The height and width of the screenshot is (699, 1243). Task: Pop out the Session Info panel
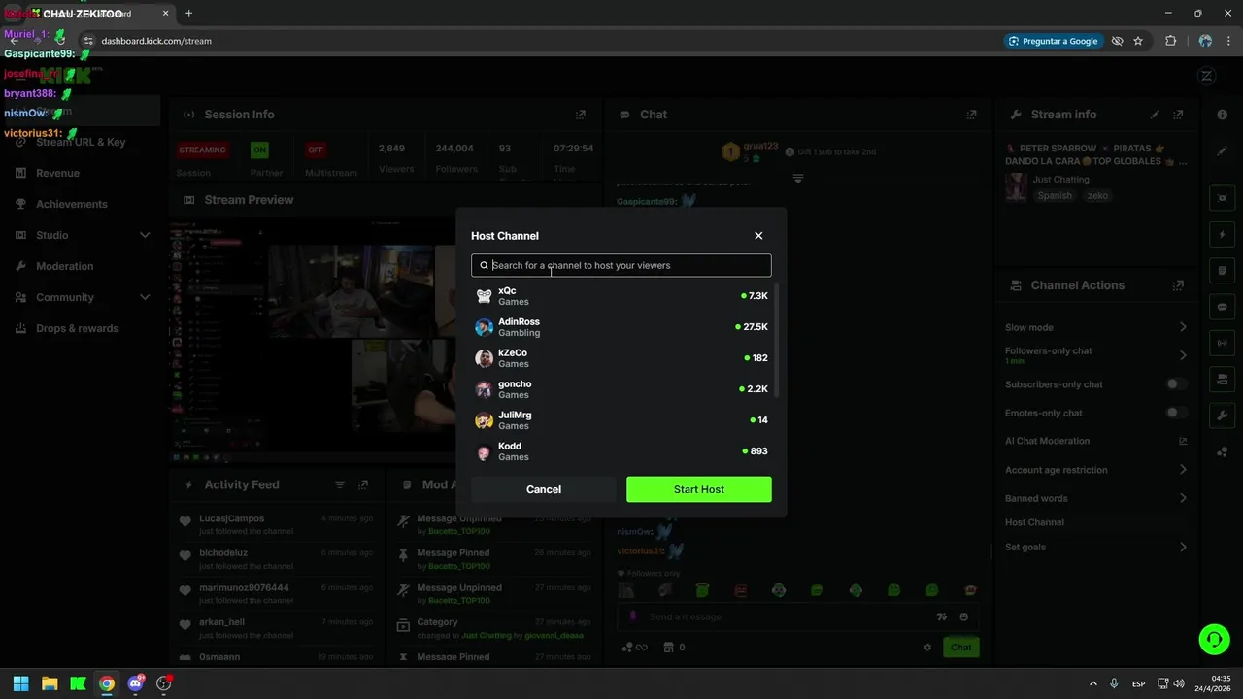click(581, 115)
